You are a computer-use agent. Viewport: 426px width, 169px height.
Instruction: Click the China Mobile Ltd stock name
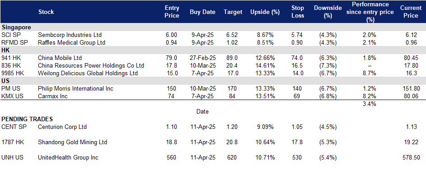click(x=60, y=58)
